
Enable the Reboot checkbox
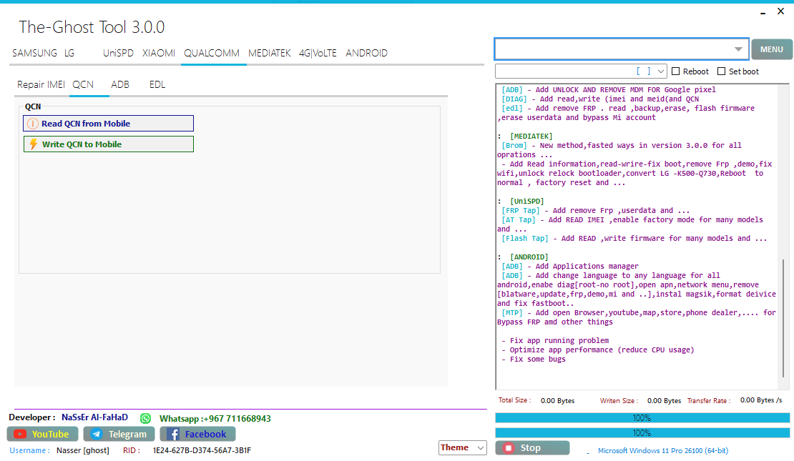676,71
